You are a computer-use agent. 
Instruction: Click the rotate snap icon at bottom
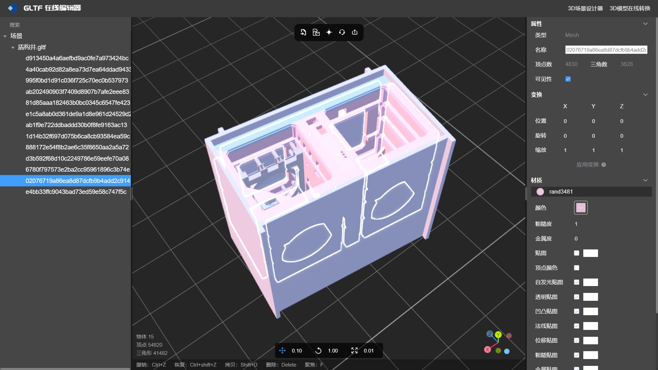tap(318, 350)
